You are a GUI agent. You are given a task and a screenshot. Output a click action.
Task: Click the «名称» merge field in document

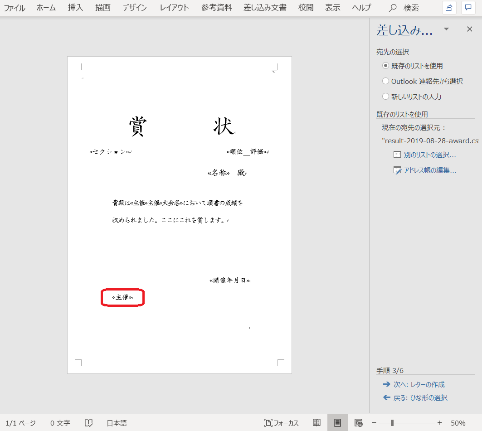click(x=219, y=173)
